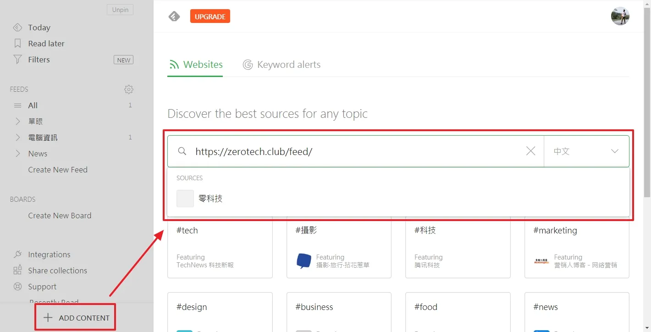
Task: Click the All feeds list icon
Action: coord(17,105)
